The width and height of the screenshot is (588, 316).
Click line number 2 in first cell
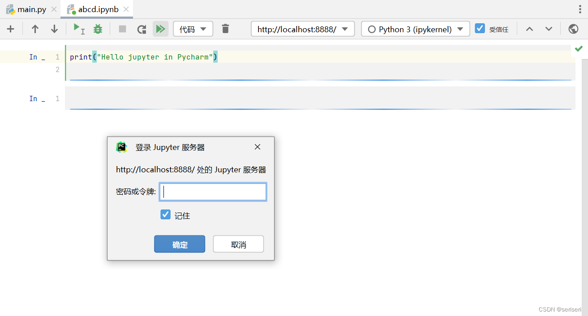(x=57, y=69)
